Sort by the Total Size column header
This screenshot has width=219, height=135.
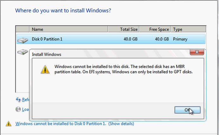124,29
